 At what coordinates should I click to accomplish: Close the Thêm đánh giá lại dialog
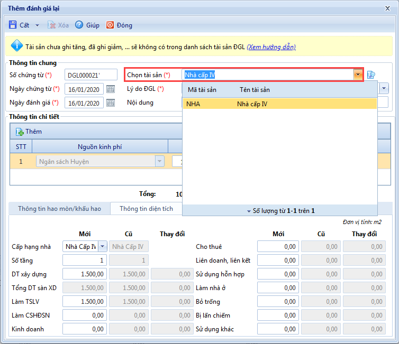[387, 8]
